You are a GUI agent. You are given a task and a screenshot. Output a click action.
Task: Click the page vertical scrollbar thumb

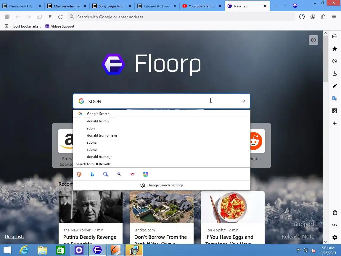(x=325, y=59)
